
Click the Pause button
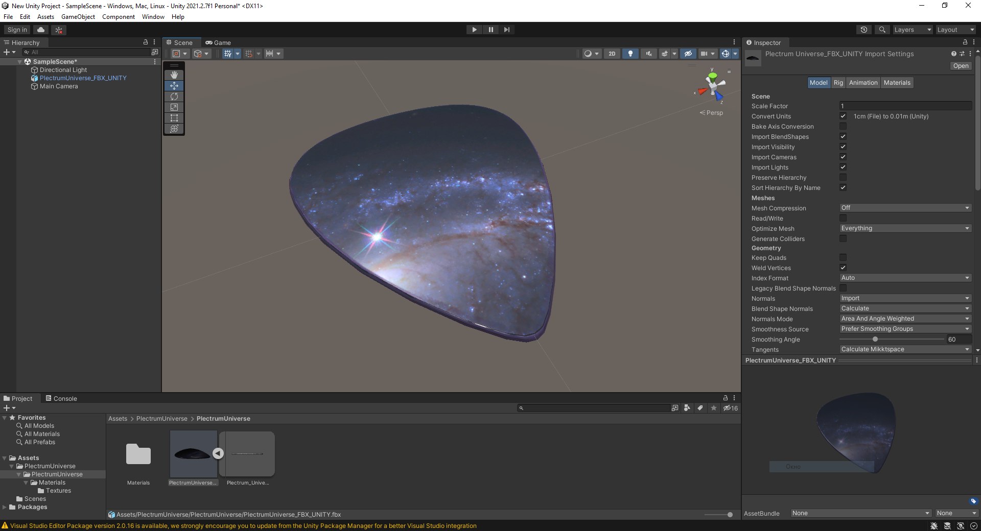pyautogui.click(x=491, y=30)
